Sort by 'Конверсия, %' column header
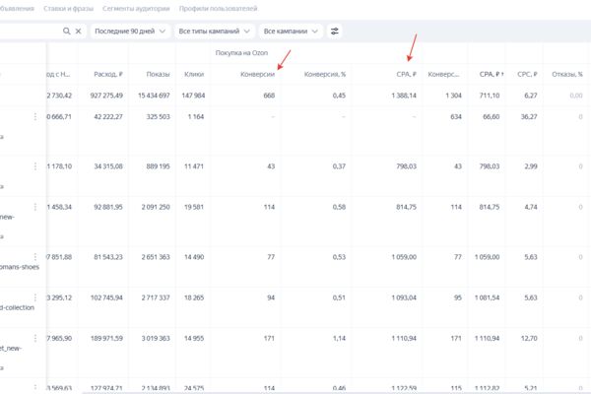Image resolution: width=591 pixels, height=394 pixels. pos(324,74)
